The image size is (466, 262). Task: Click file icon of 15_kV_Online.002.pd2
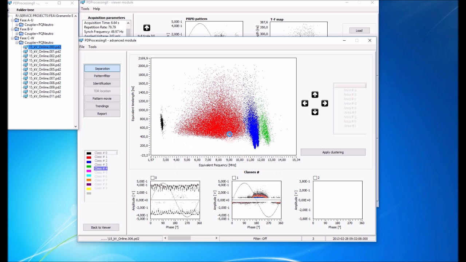tap(25, 56)
